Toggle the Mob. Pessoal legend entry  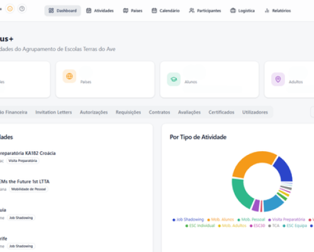[251, 219]
